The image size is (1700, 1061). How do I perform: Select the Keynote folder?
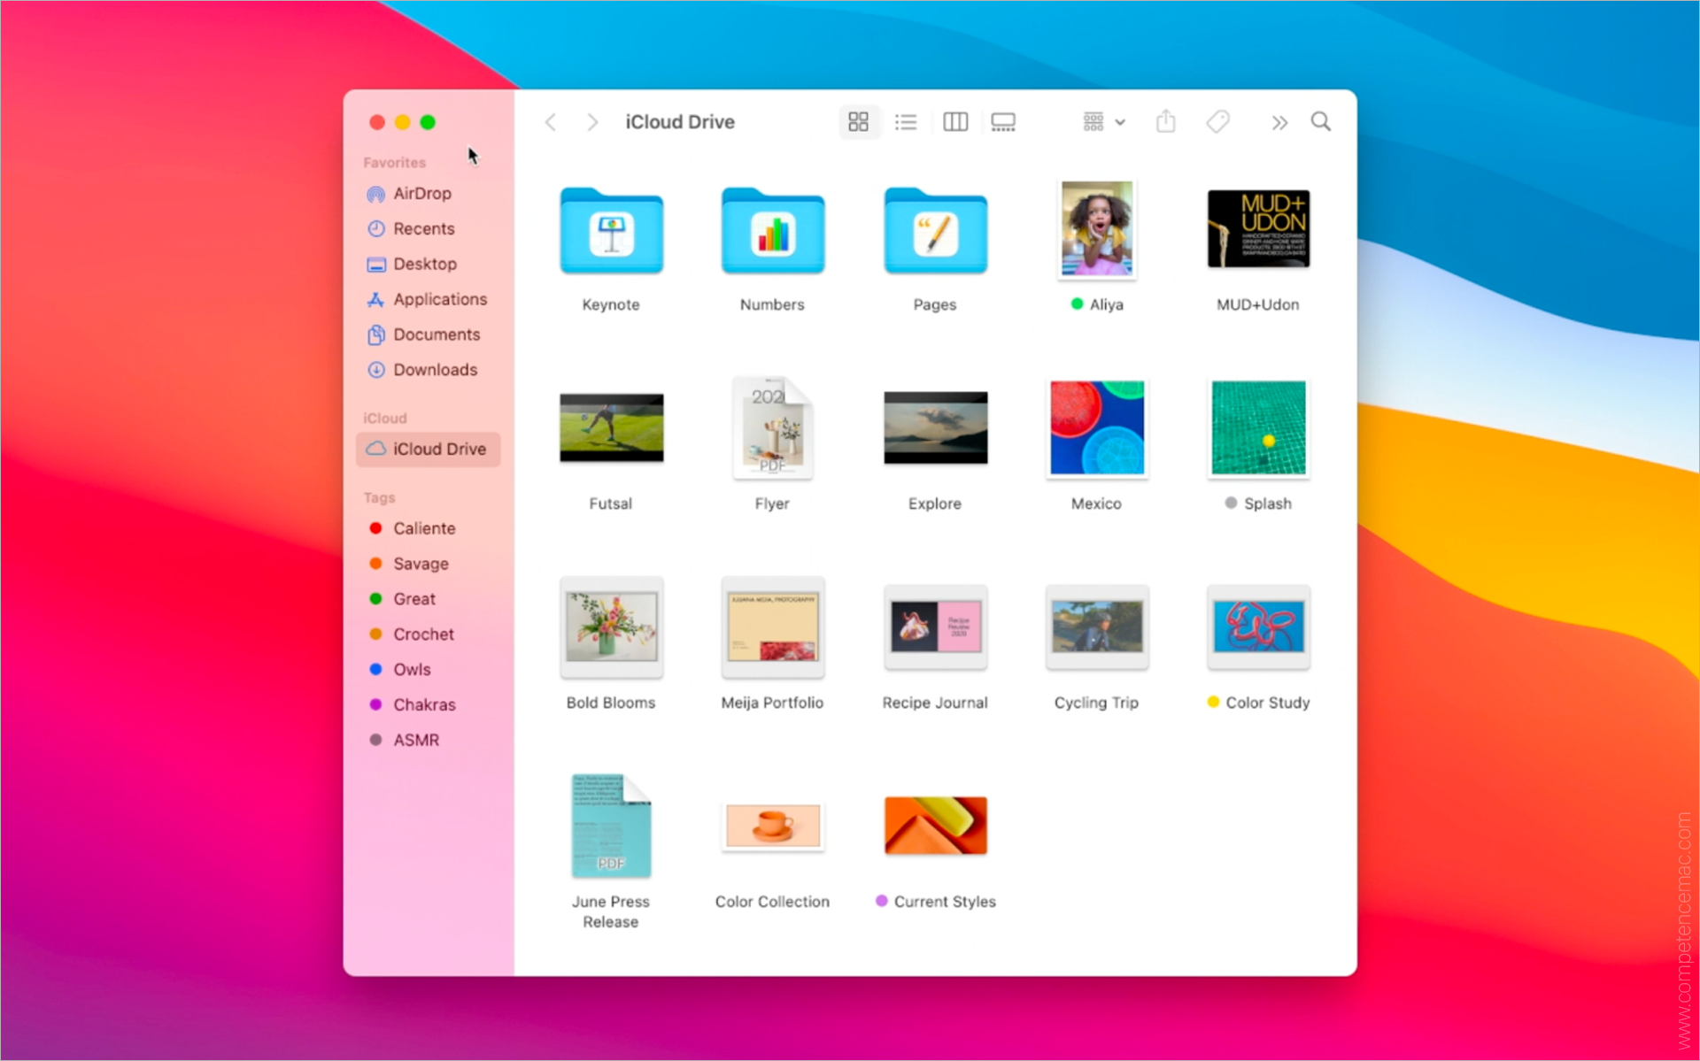click(611, 232)
